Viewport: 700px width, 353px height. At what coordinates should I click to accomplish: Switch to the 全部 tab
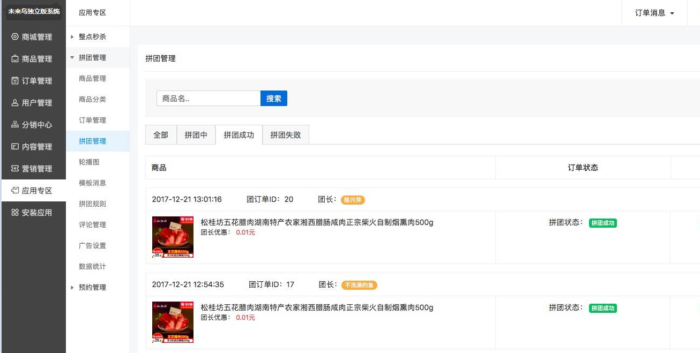pos(161,135)
